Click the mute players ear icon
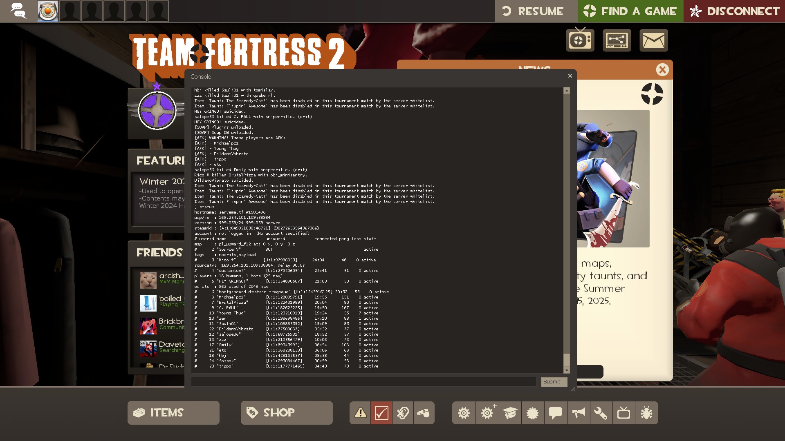The width and height of the screenshot is (785, 441). 403,413
